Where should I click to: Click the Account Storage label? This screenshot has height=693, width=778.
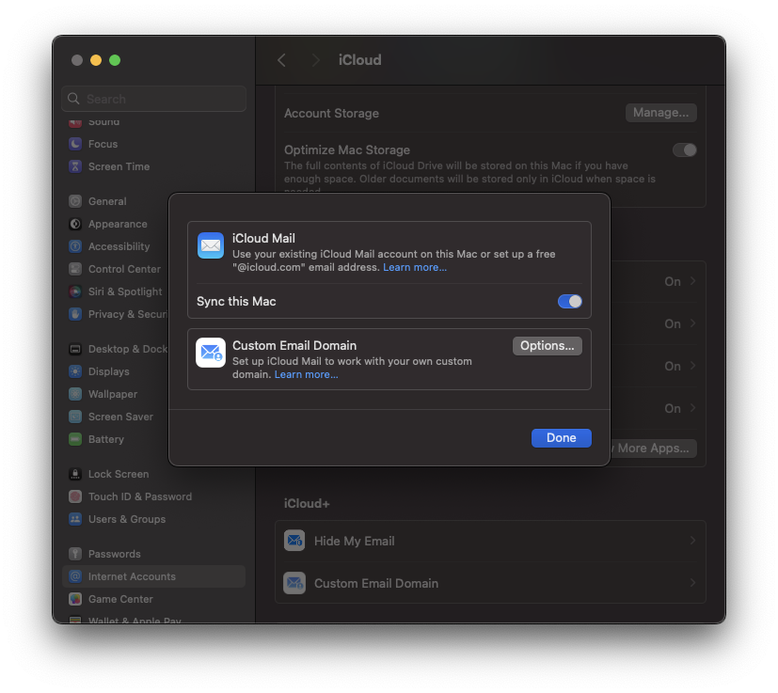(x=331, y=113)
